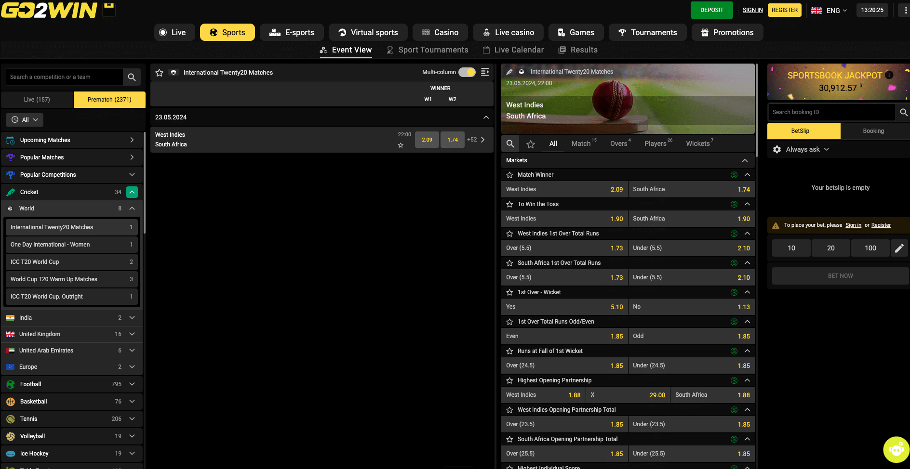Open the Booking tab

pos(873,131)
